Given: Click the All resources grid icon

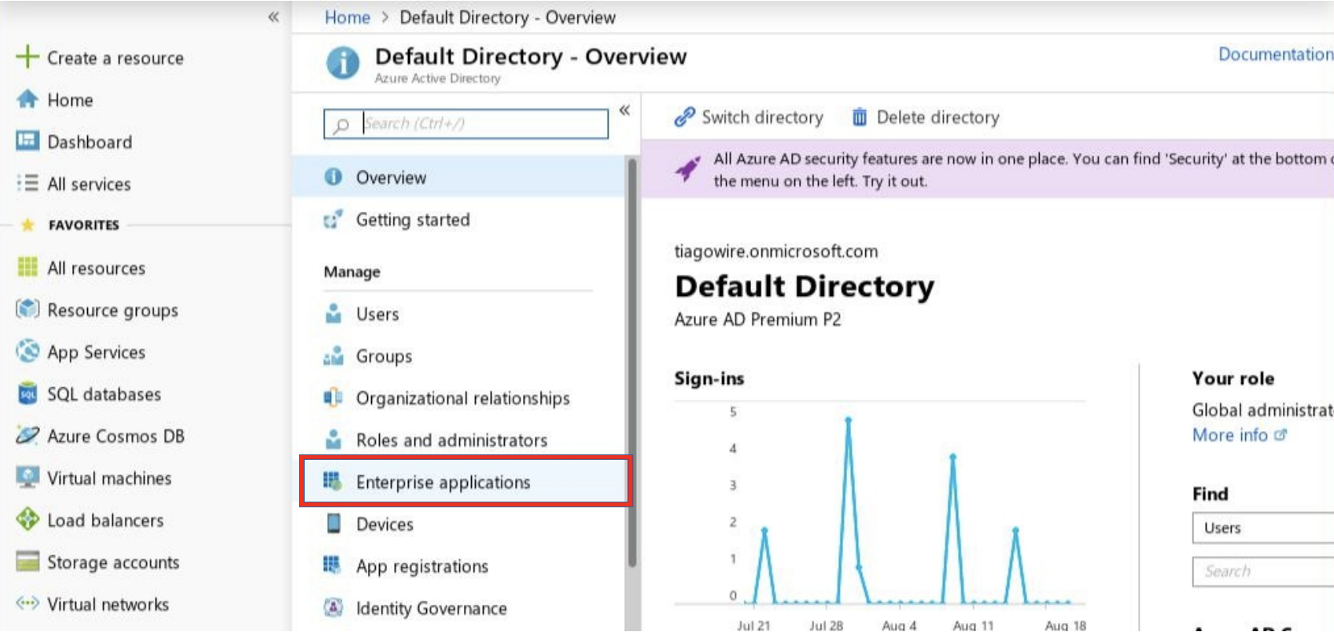Looking at the screenshot, I should [27, 267].
